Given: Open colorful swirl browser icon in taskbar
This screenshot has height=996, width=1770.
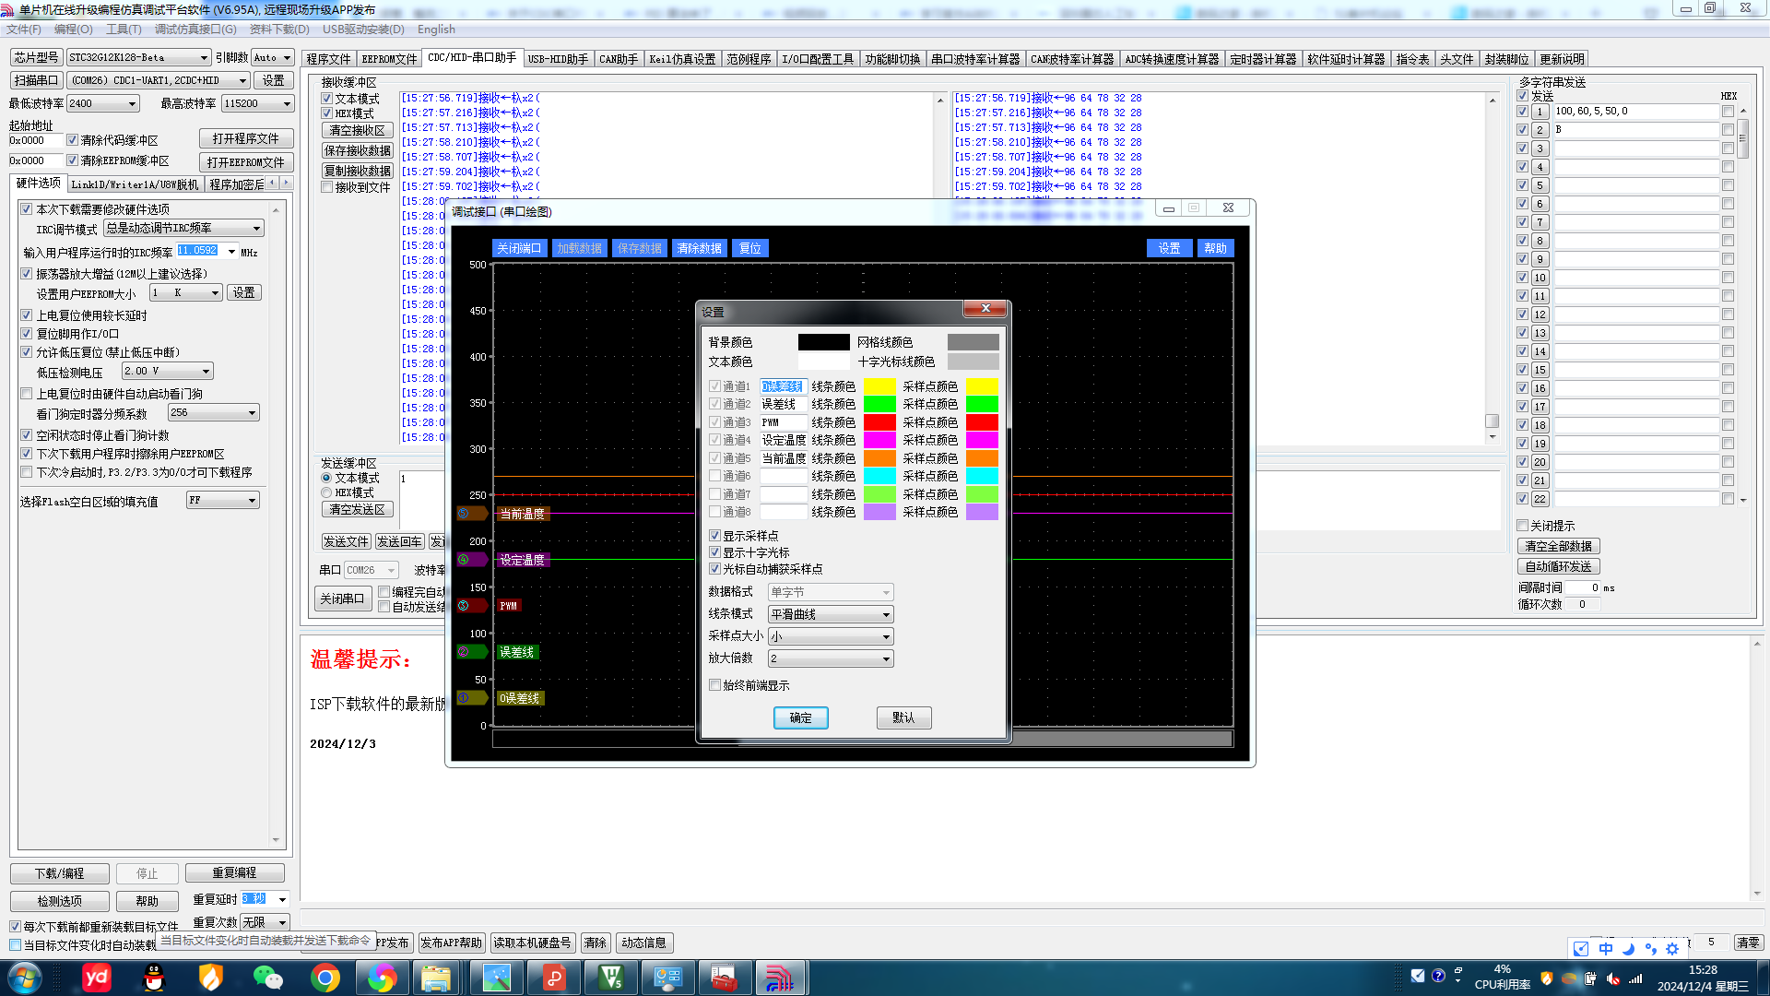Looking at the screenshot, I should [383, 978].
